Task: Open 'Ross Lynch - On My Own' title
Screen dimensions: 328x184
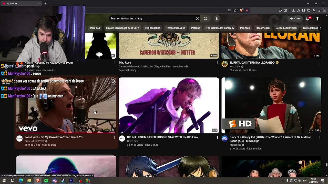Action: pos(54,137)
